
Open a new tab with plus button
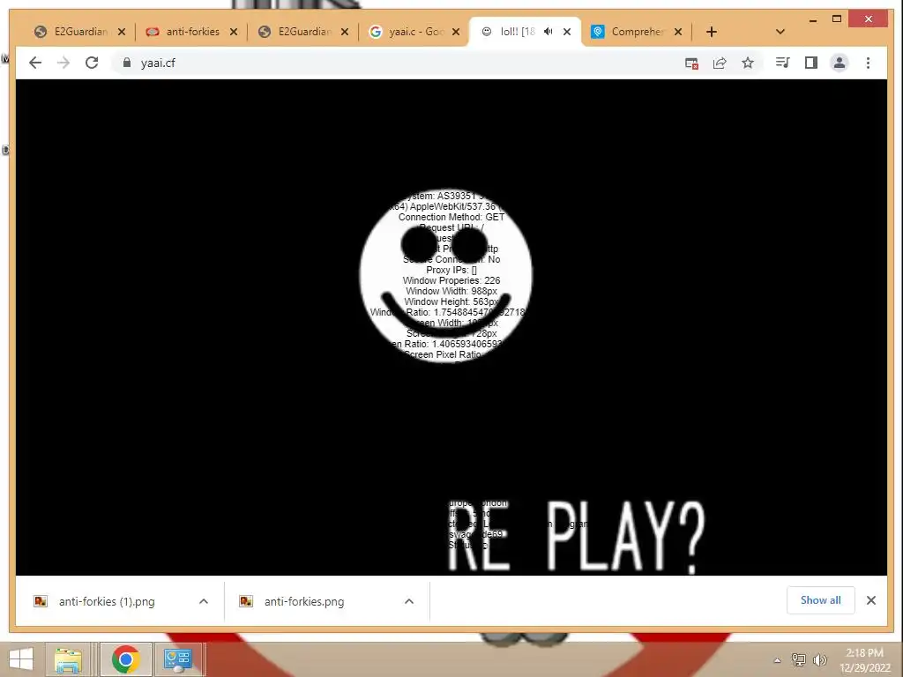pyautogui.click(x=712, y=32)
